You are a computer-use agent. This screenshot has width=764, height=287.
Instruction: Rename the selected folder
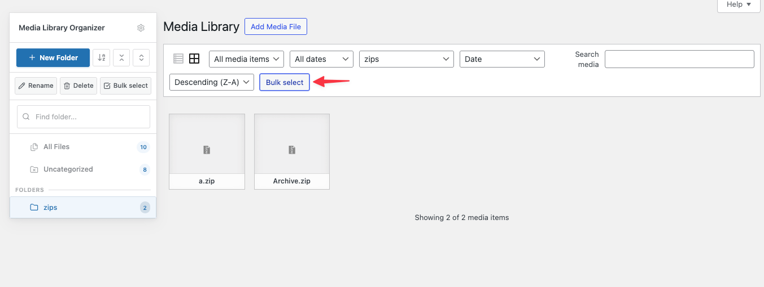tap(36, 86)
